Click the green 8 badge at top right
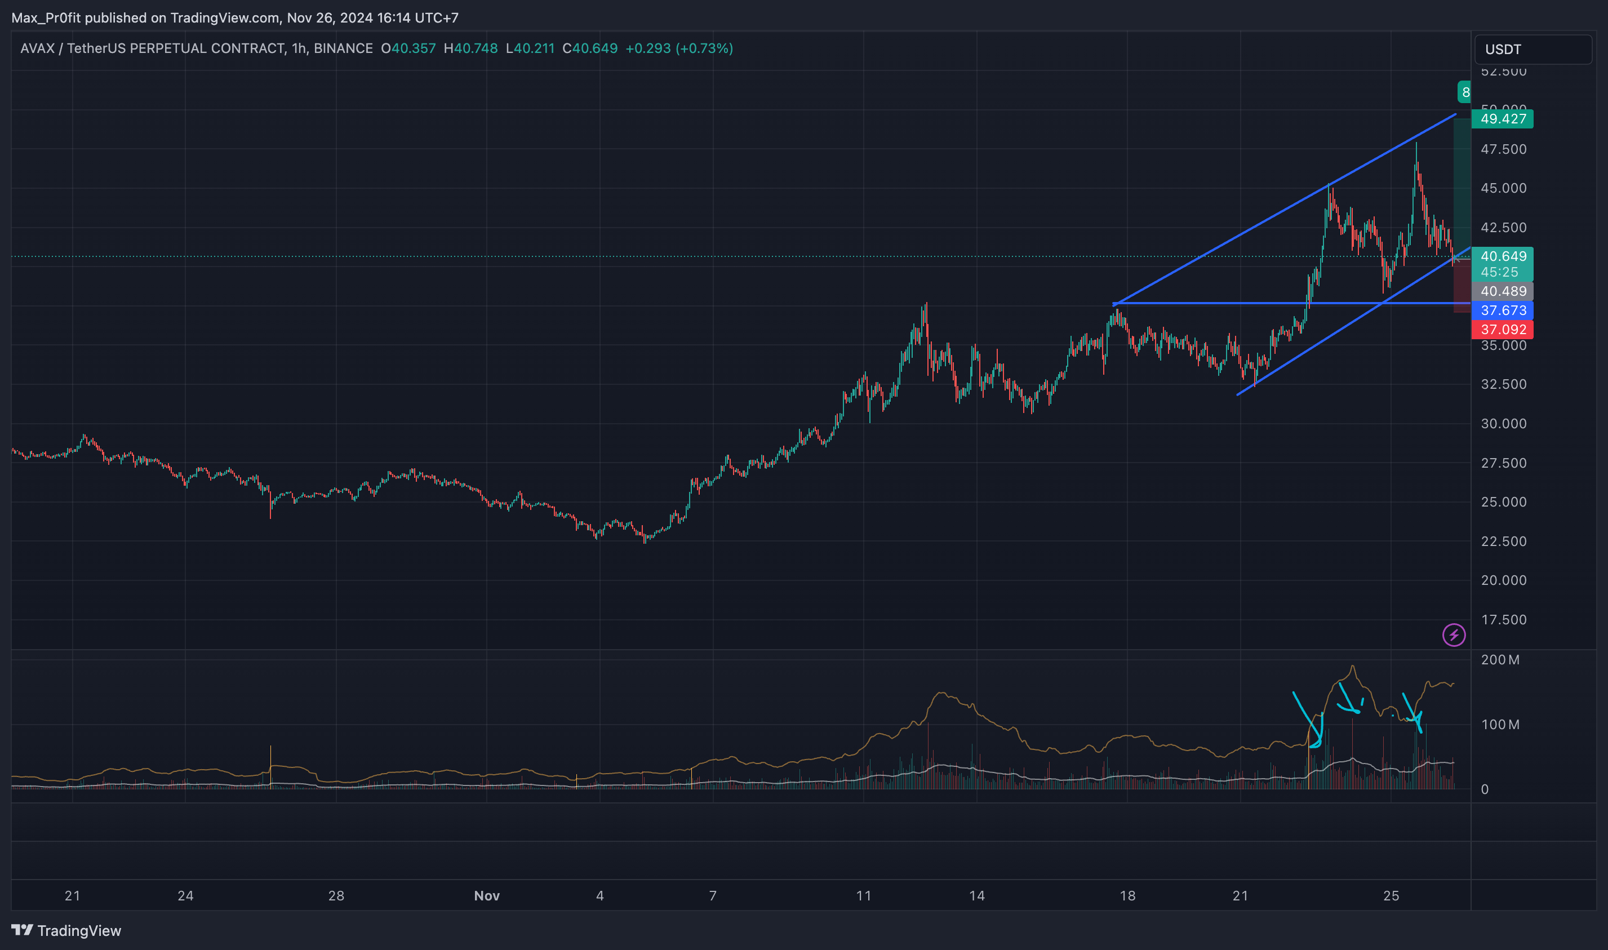Image resolution: width=1608 pixels, height=950 pixels. pyautogui.click(x=1465, y=92)
